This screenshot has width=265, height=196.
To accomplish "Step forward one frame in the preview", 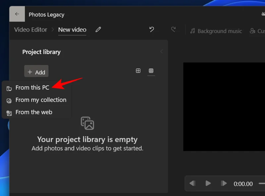I will point(224,183).
